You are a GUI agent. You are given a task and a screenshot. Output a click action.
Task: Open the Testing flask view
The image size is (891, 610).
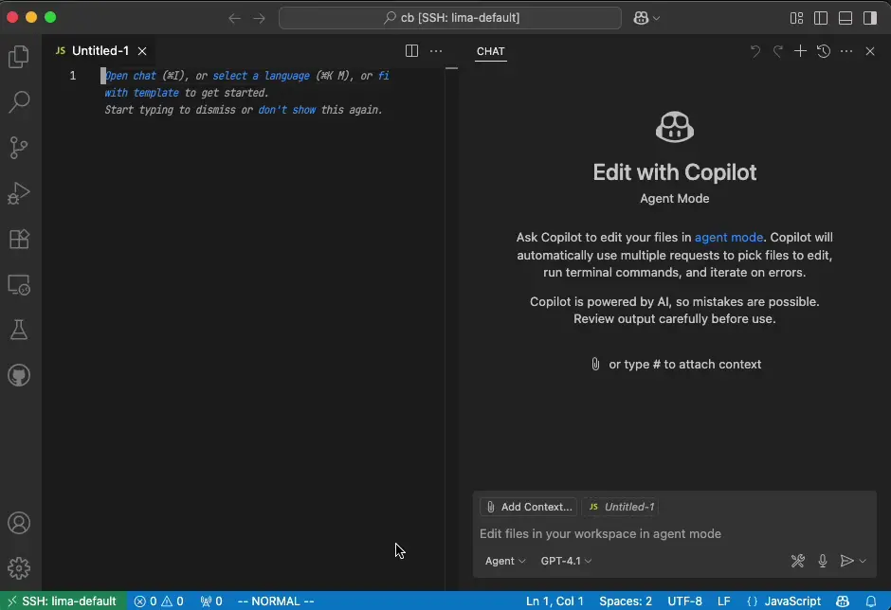[x=19, y=330]
